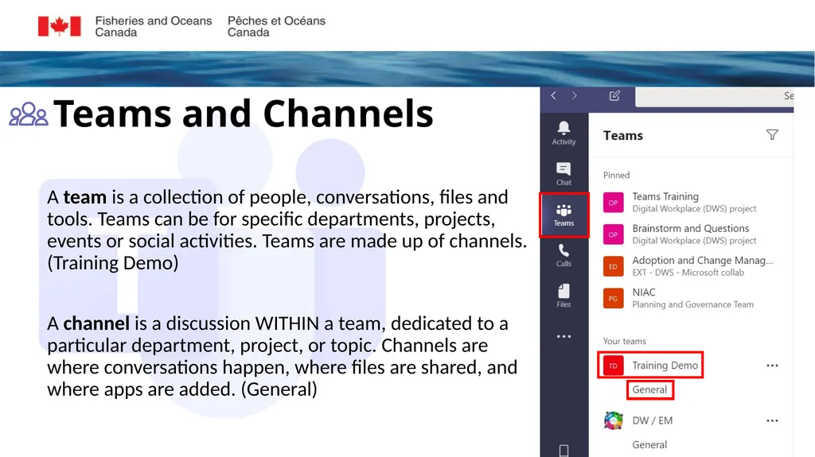The height and width of the screenshot is (457, 815).
Task: Click the Training Demo TD avatar
Action: [x=613, y=366]
